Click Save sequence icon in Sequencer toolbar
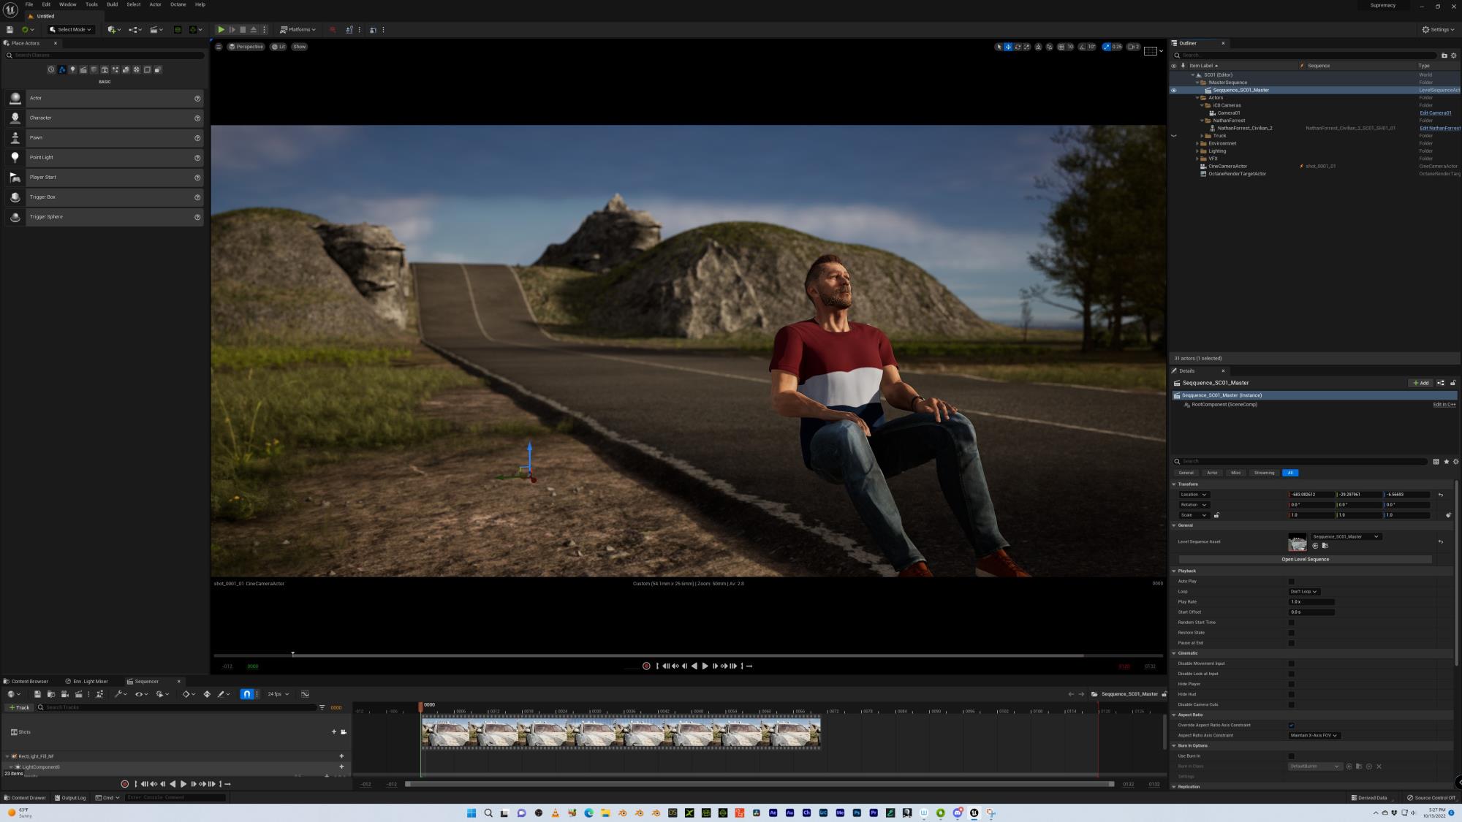This screenshot has width=1462, height=822. click(37, 694)
